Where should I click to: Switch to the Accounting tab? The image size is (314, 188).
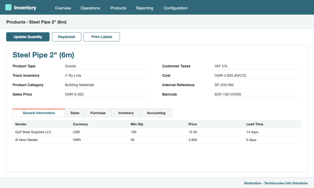[156, 113]
